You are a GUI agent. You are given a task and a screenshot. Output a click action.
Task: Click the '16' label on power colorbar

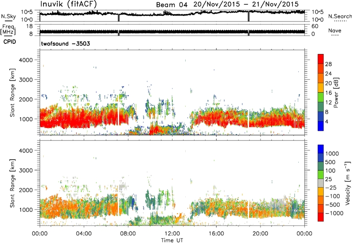pos(328,93)
